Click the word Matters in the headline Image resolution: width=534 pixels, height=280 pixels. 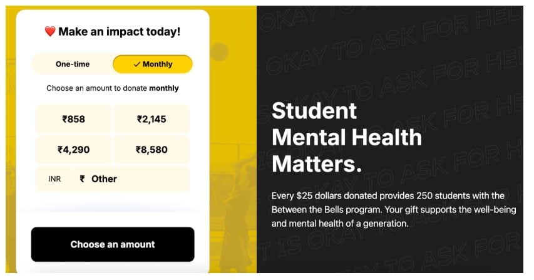pyautogui.click(x=317, y=164)
